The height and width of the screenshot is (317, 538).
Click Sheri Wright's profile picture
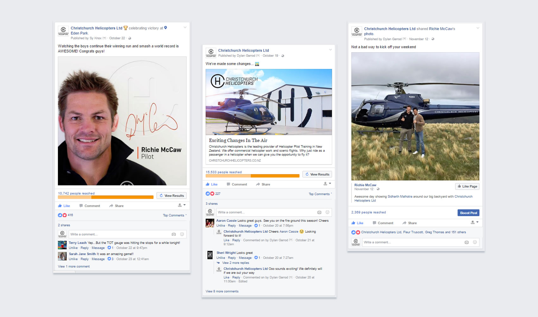coord(210,255)
